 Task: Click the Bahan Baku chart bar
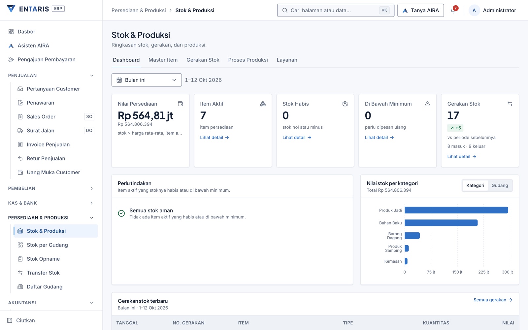pyautogui.click(x=441, y=223)
